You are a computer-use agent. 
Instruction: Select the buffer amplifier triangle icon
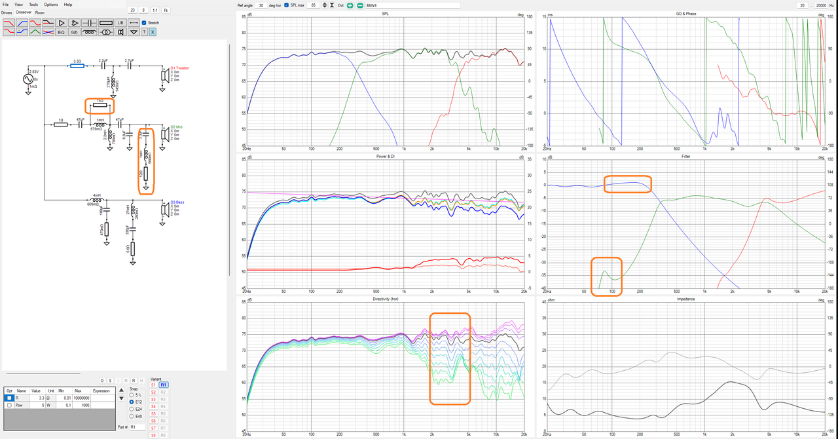tap(62, 23)
